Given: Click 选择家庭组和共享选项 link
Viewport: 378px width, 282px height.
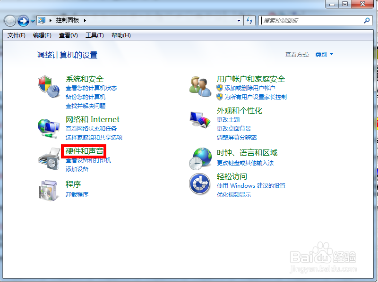Looking at the screenshot, I should (x=94, y=137).
